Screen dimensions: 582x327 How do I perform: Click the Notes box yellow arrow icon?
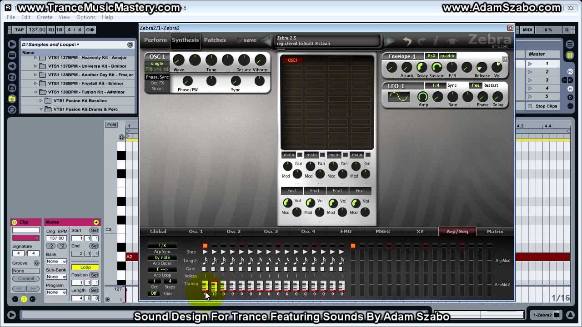(x=96, y=222)
